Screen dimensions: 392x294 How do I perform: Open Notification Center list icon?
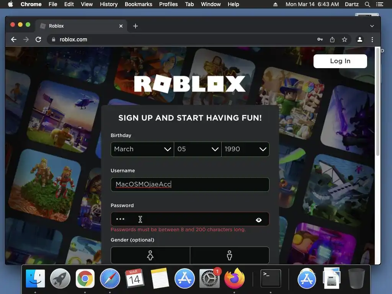click(x=380, y=4)
